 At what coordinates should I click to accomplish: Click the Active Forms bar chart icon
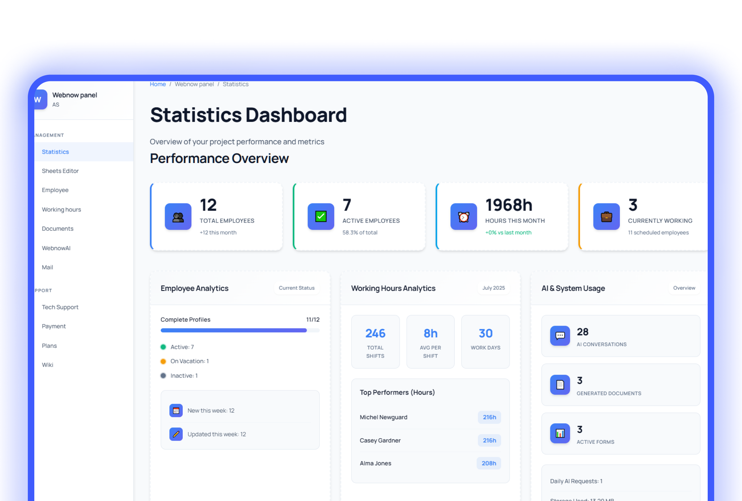(x=560, y=433)
